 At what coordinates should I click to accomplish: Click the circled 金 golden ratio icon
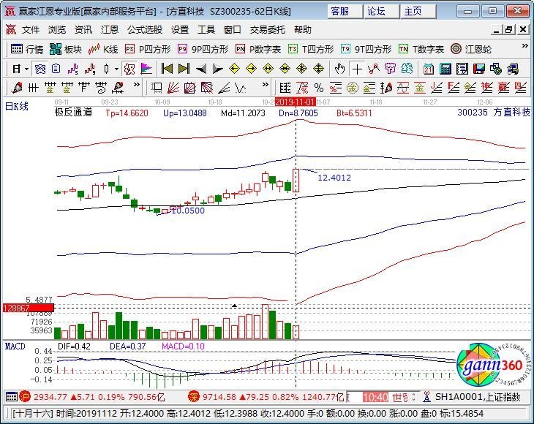click(x=353, y=88)
